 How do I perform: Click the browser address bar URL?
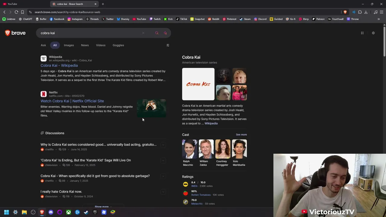(67, 12)
